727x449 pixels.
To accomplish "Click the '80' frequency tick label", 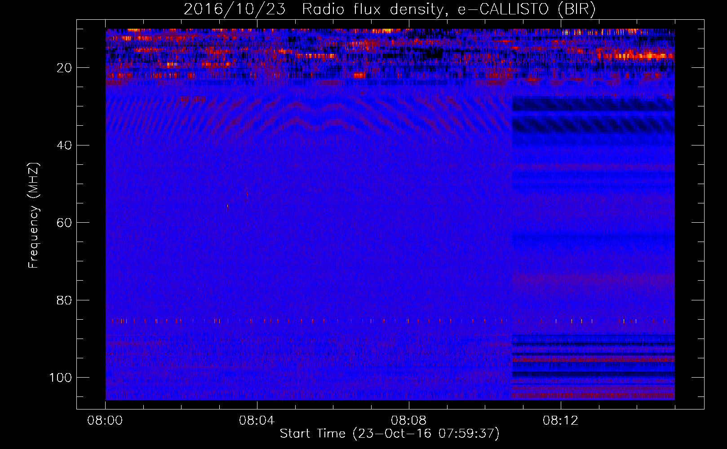I will 65,300.
